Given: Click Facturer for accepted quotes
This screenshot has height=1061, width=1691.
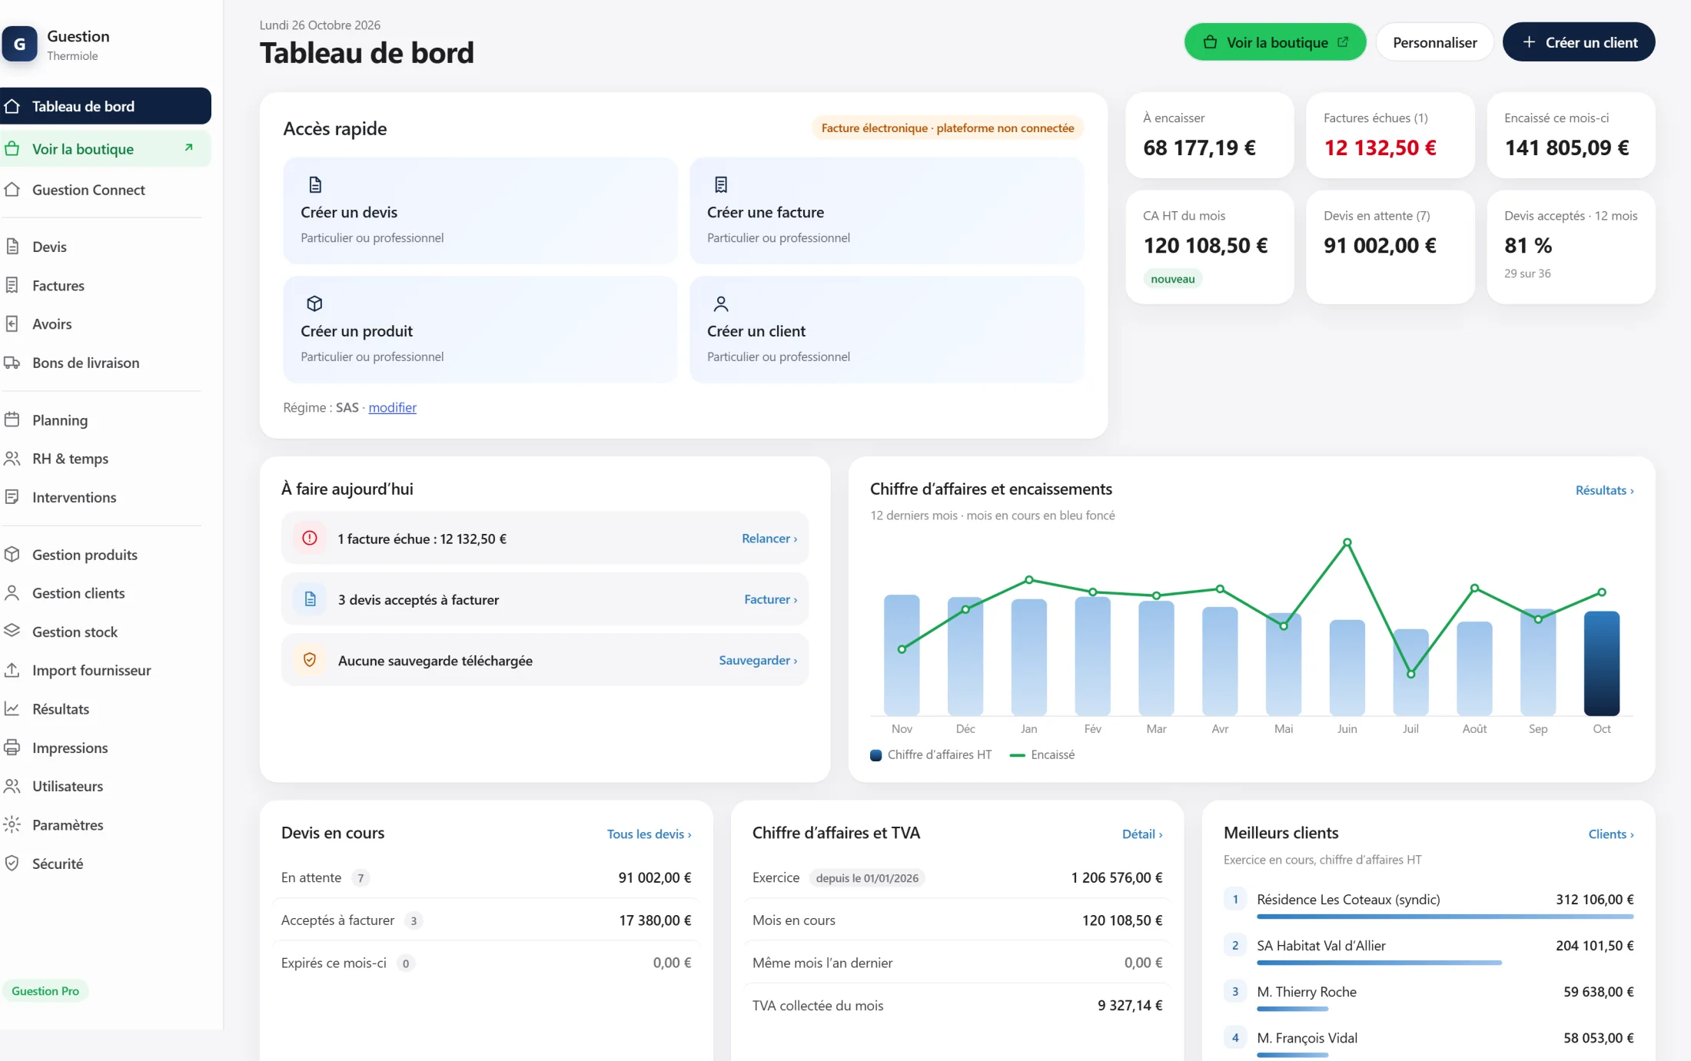Looking at the screenshot, I should [770, 599].
